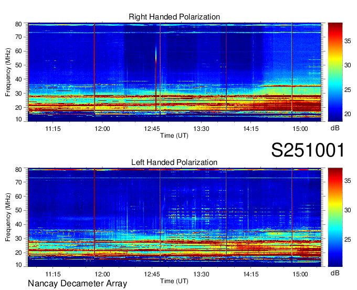The width and height of the screenshot is (357, 290).
Task: Click the Time (UT) label of the top plot
Action: point(174,135)
